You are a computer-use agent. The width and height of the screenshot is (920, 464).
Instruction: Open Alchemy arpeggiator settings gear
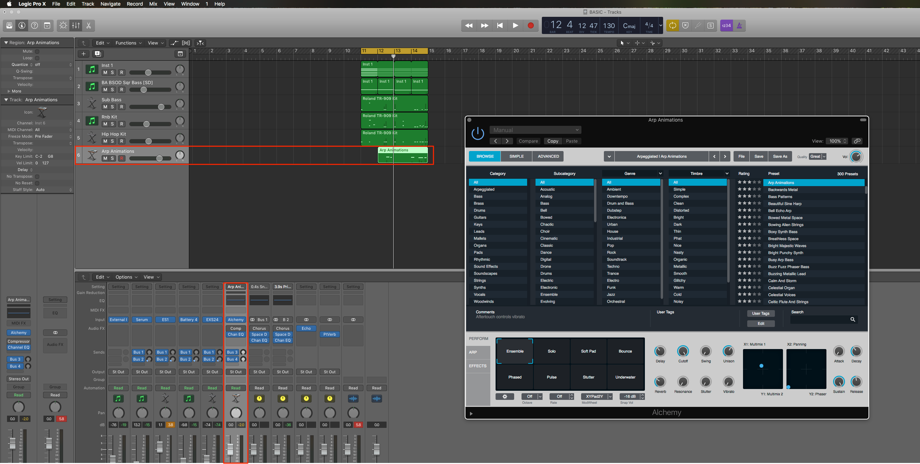(505, 396)
